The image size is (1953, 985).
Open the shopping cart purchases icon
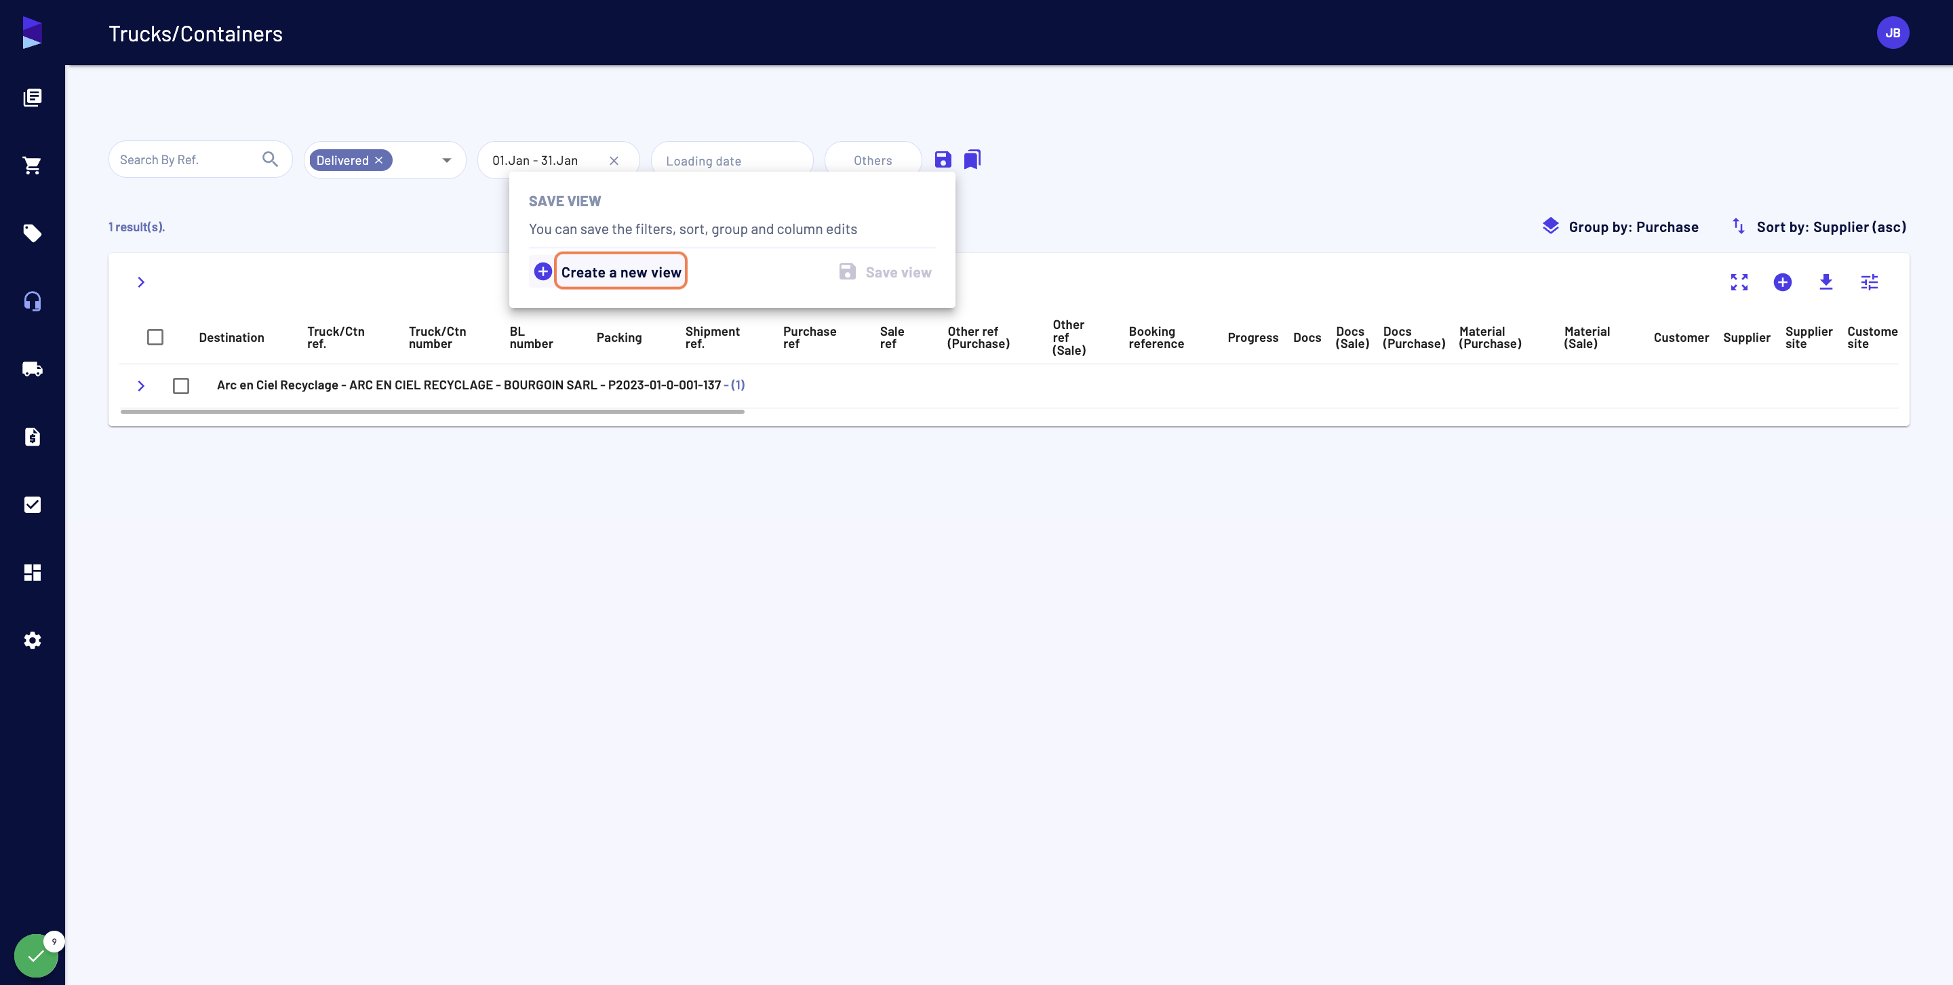click(32, 166)
